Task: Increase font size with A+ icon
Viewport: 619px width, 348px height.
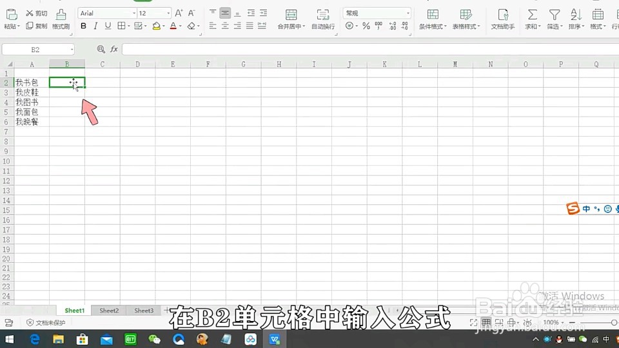Action: (179, 14)
